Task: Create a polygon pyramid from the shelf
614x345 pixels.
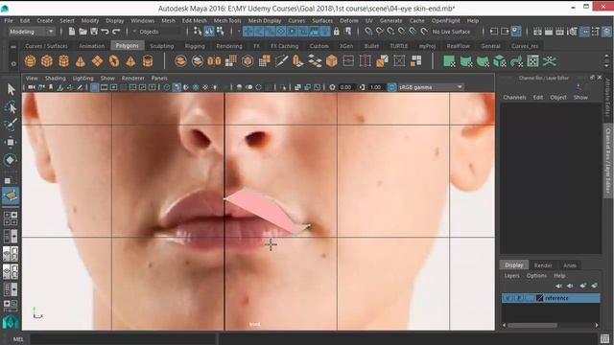Action: (x=130, y=61)
